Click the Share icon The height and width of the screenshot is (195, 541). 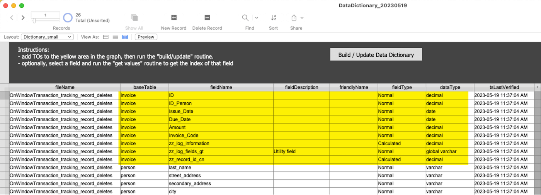294,17
